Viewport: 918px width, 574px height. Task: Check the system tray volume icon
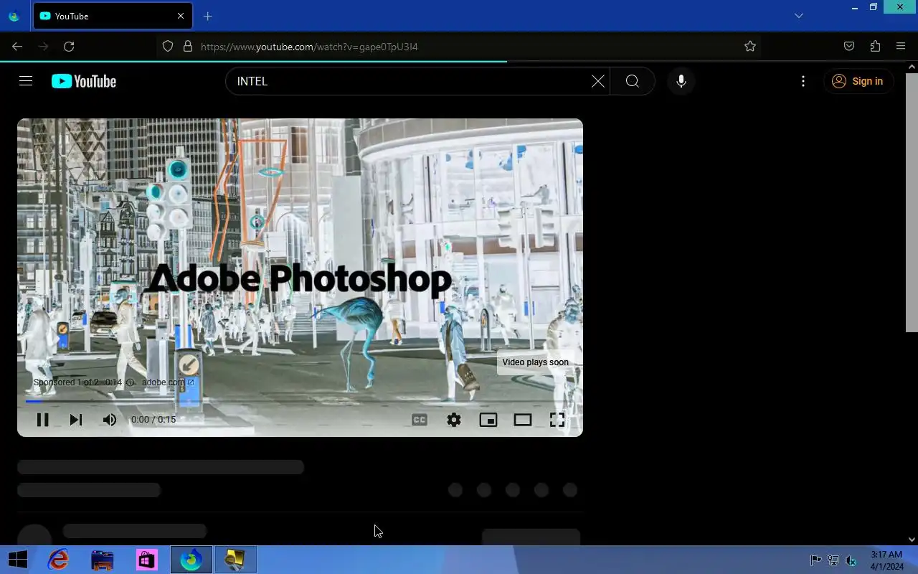coord(851,560)
